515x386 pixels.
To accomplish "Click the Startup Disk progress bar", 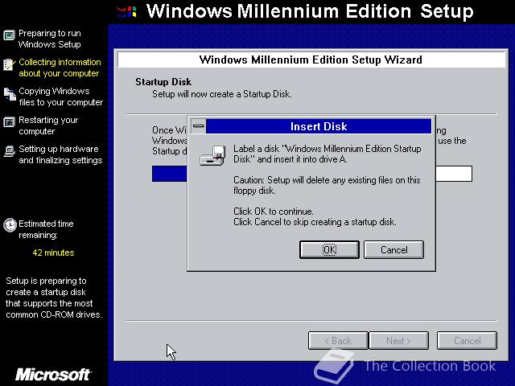I will [x=312, y=174].
